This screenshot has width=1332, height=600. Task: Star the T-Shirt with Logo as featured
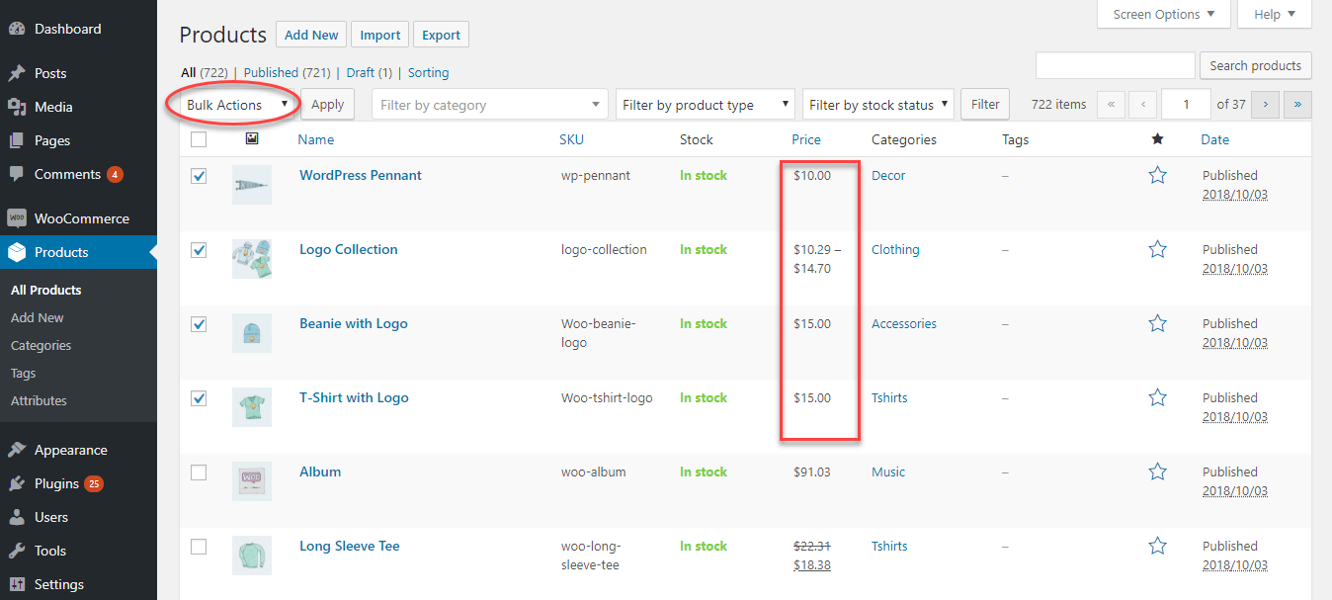click(x=1158, y=397)
